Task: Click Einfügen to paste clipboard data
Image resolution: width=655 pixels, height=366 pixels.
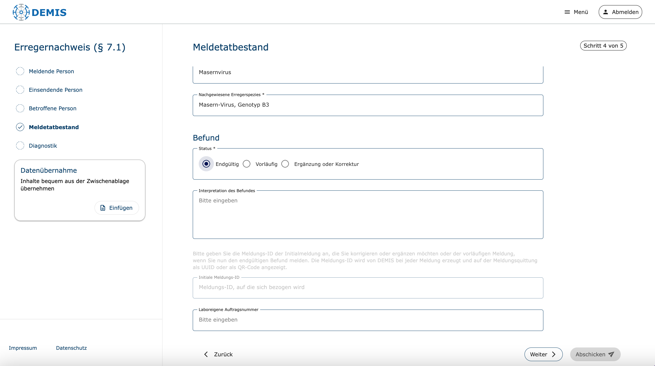Action: [x=116, y=208]
